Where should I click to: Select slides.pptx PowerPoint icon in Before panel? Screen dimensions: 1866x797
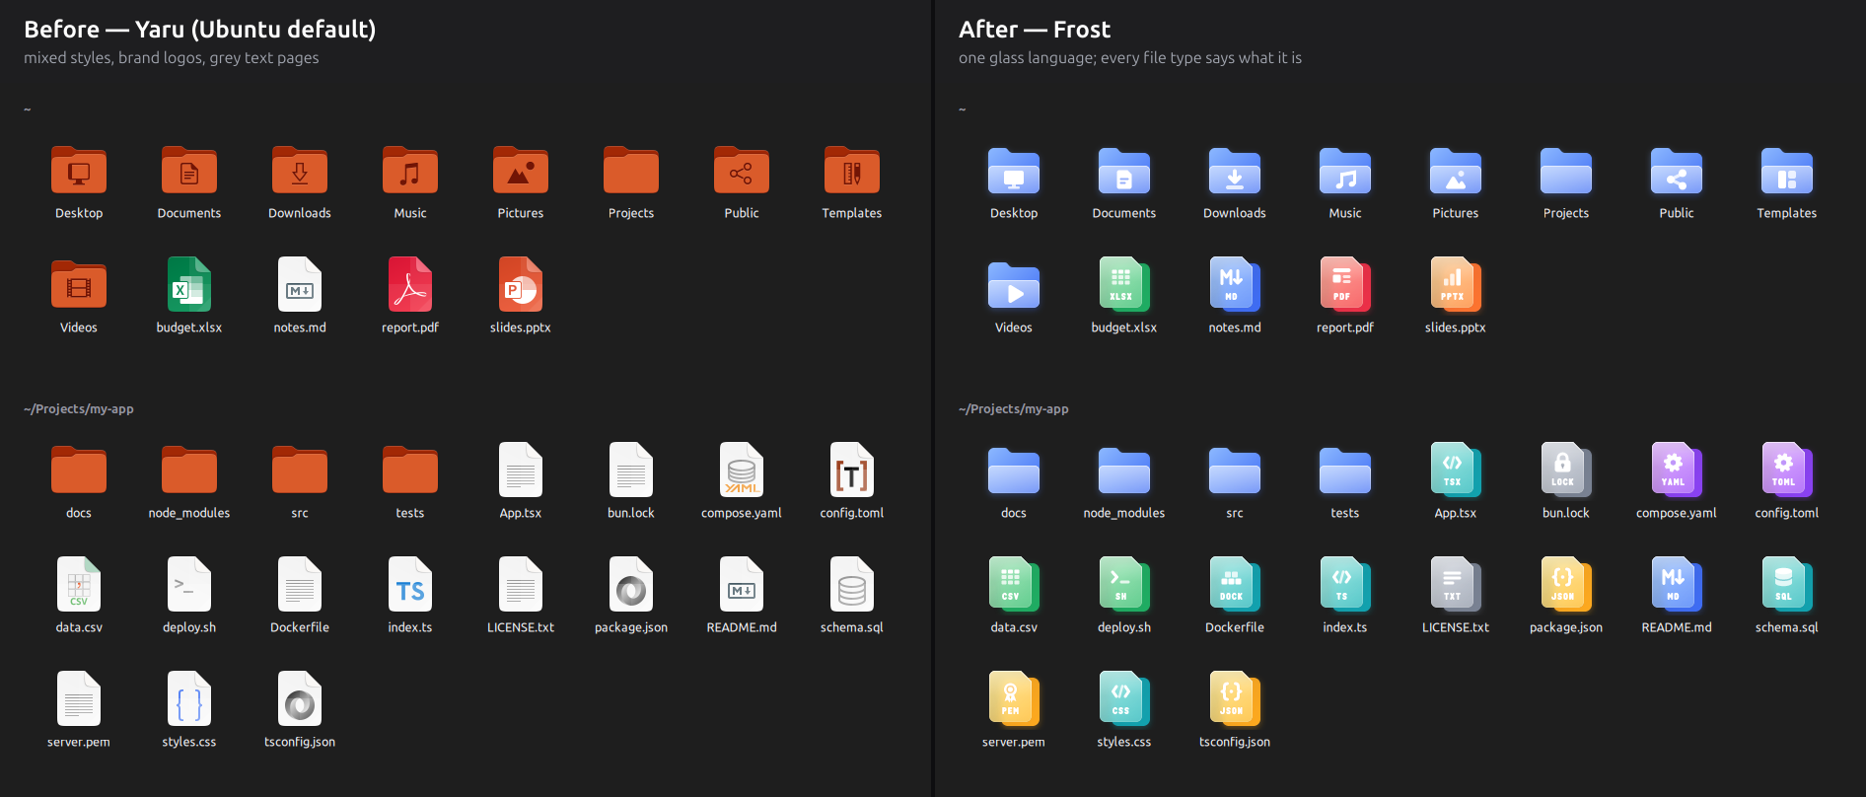(x=521, y=284)
